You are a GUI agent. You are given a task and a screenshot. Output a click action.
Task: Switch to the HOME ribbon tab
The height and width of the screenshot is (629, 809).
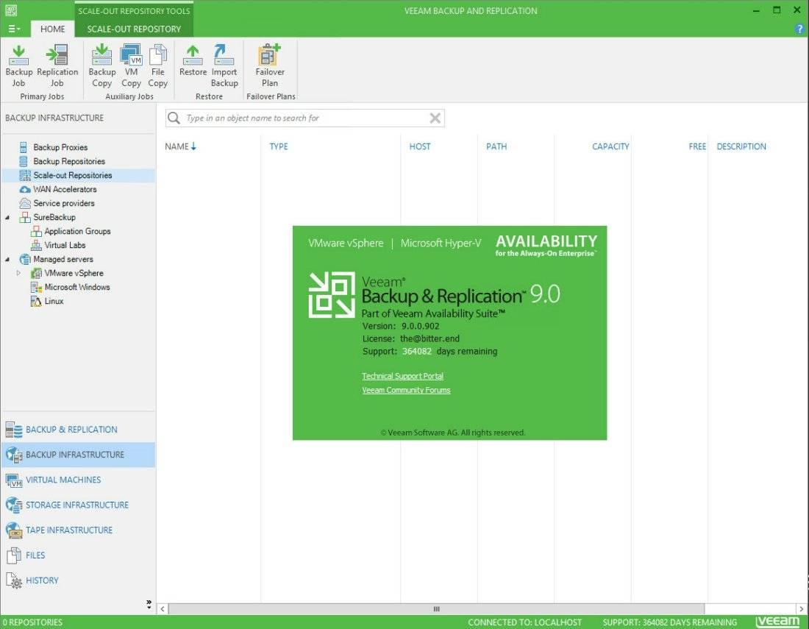[53, 29]
